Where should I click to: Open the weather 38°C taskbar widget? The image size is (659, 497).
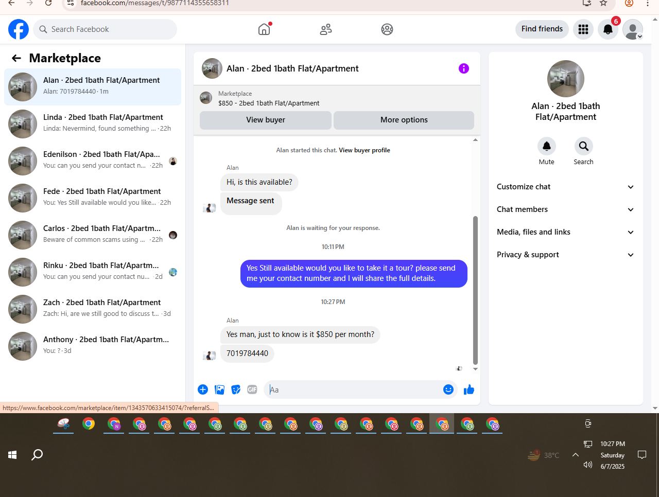[544, 455]
